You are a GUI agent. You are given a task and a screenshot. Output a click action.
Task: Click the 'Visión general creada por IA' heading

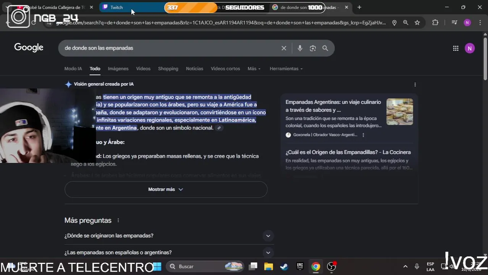[103, 84]
